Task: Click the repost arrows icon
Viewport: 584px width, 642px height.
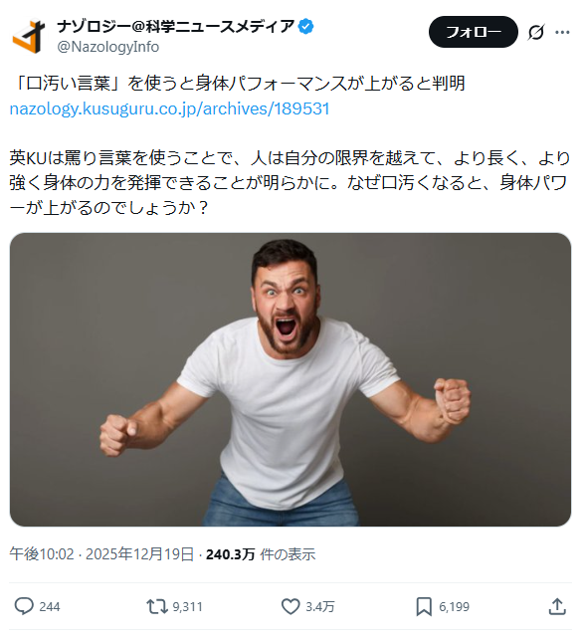Action: [x=157, y=606]
